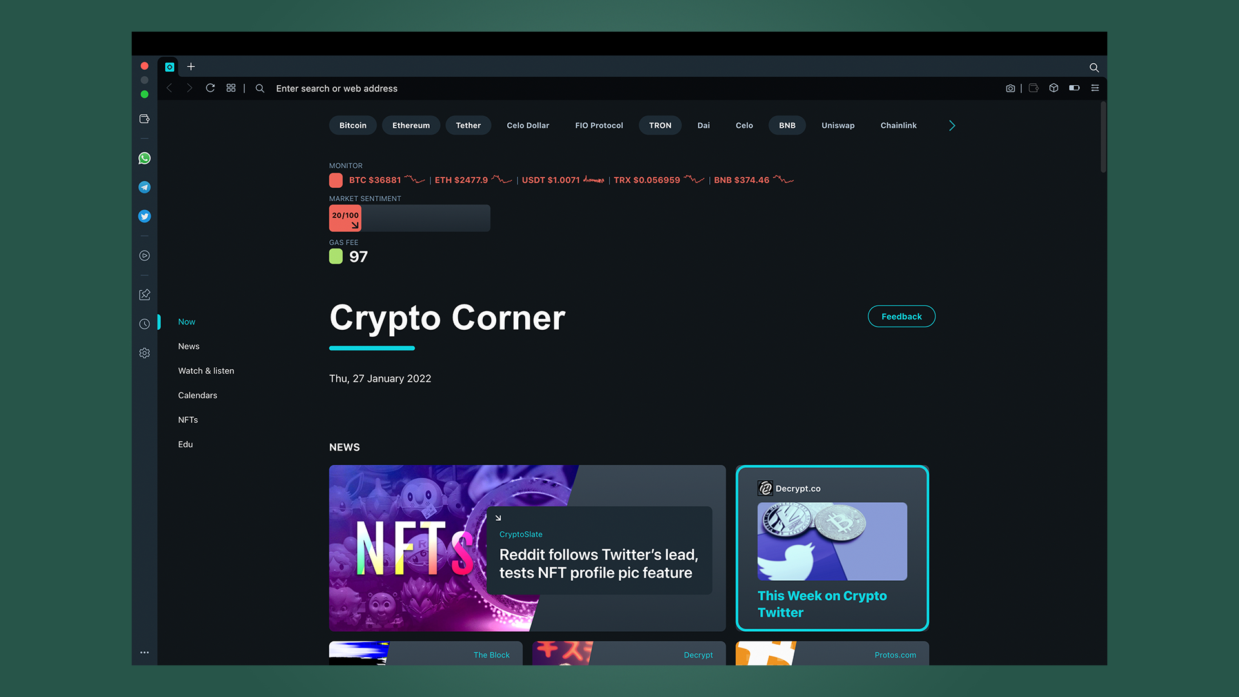This screenshot has height=697, width=1239.
Task: Click the history/clock icon in sidebar
Action: coord(144,323)
